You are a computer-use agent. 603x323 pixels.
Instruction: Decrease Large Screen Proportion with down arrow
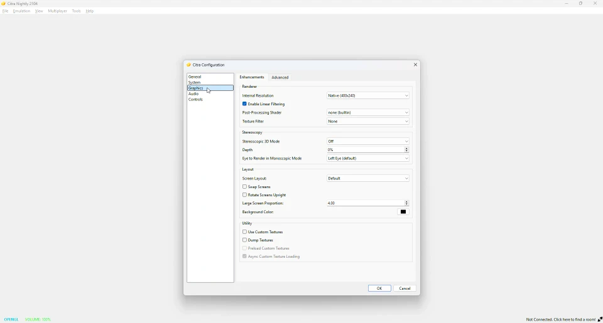coord(406,204)
